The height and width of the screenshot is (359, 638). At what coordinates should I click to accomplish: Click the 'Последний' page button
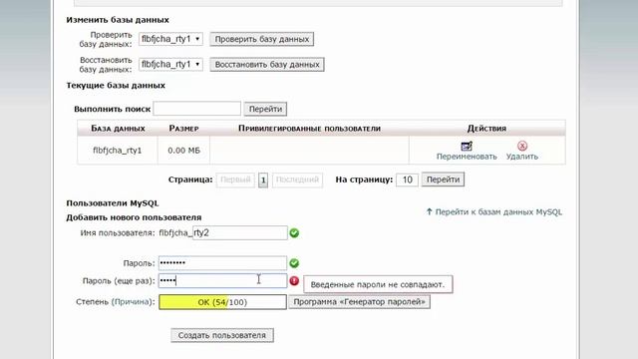[297, 179]
